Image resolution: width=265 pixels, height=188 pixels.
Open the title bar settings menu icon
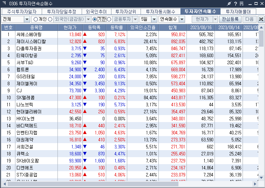click(242, 4)
